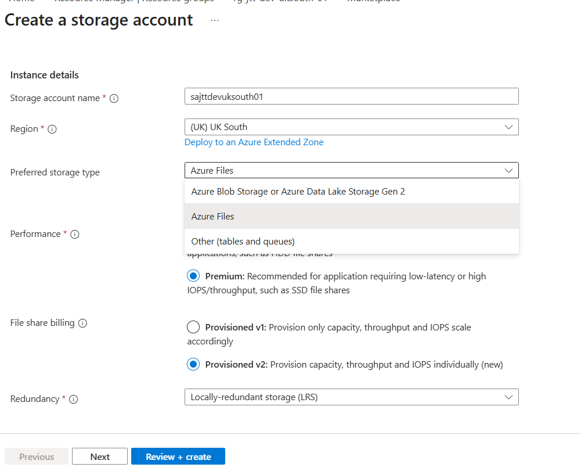581x471 pixels.
Task: Open the Performance info tooltip icon
Action: tap(74, 235)
